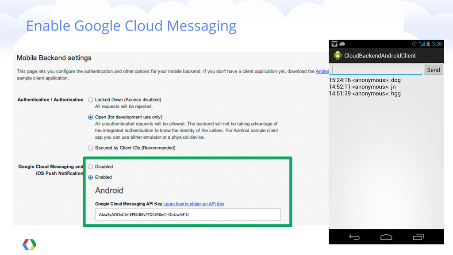Tap the Wi-Fi status bar icon on phone

[334, 44]
